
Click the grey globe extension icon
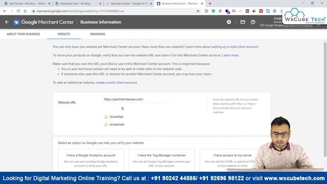pyautogui.click(x=275, y=11)
